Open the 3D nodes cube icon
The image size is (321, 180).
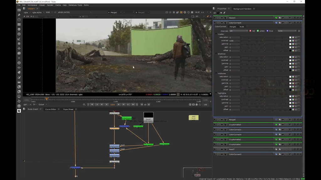pos(19,53)
